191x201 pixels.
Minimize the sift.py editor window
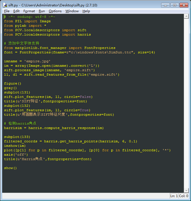(166, 5)
